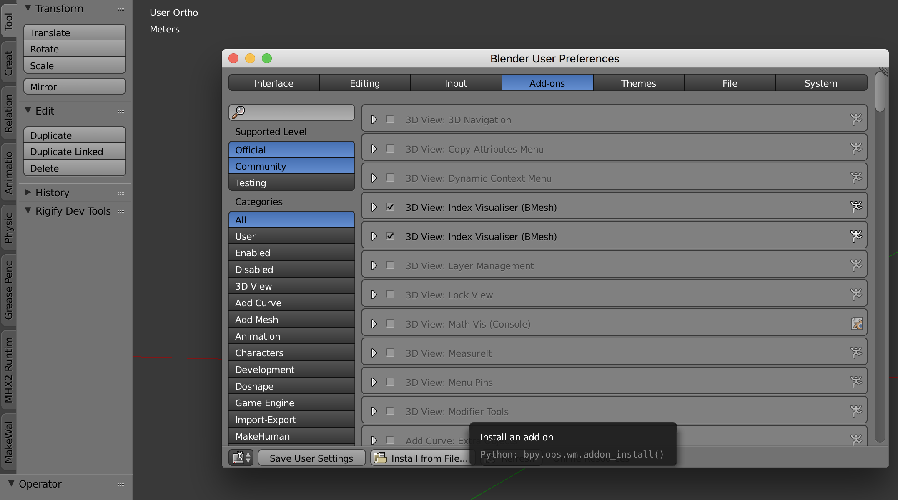The image size is (898, 500).
Task: Enable Copy Attributes Menu add-on checkbox
Action: (x=390, y=149)
